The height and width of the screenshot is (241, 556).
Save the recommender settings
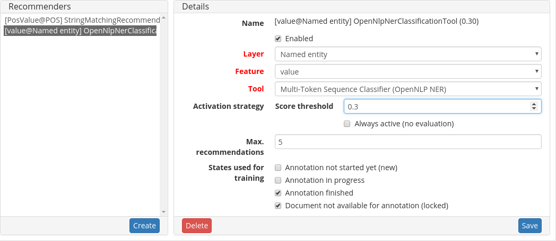point(529,226)
